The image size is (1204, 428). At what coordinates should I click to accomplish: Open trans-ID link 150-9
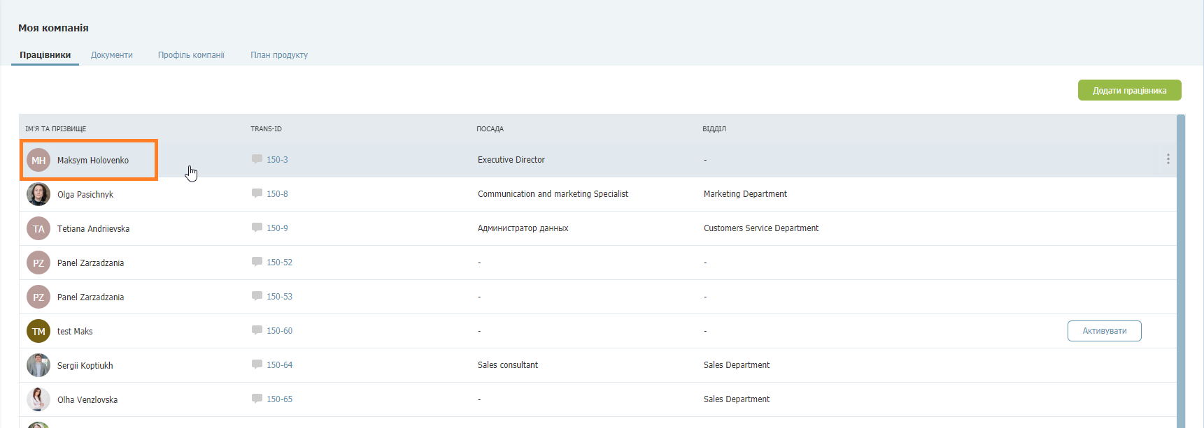coord(277,228)
